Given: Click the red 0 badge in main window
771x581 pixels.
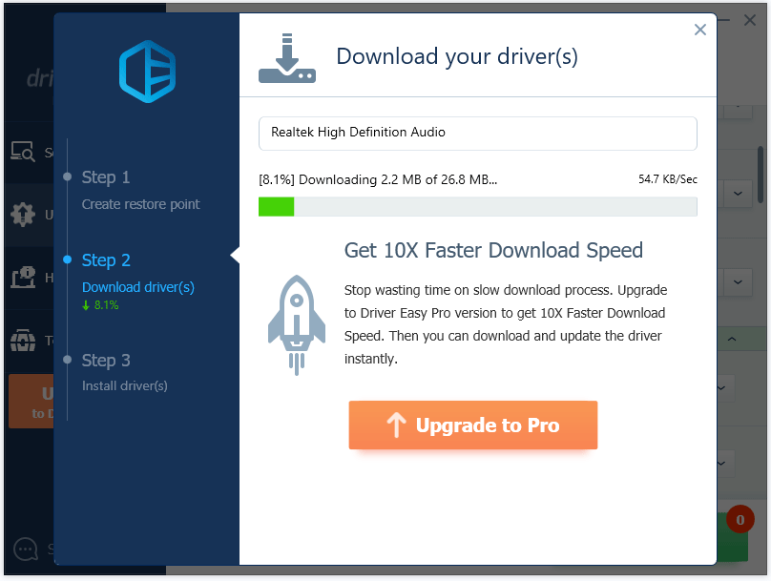Looking at the screenshot, I should pyautogui.click(x=740, y=519).
